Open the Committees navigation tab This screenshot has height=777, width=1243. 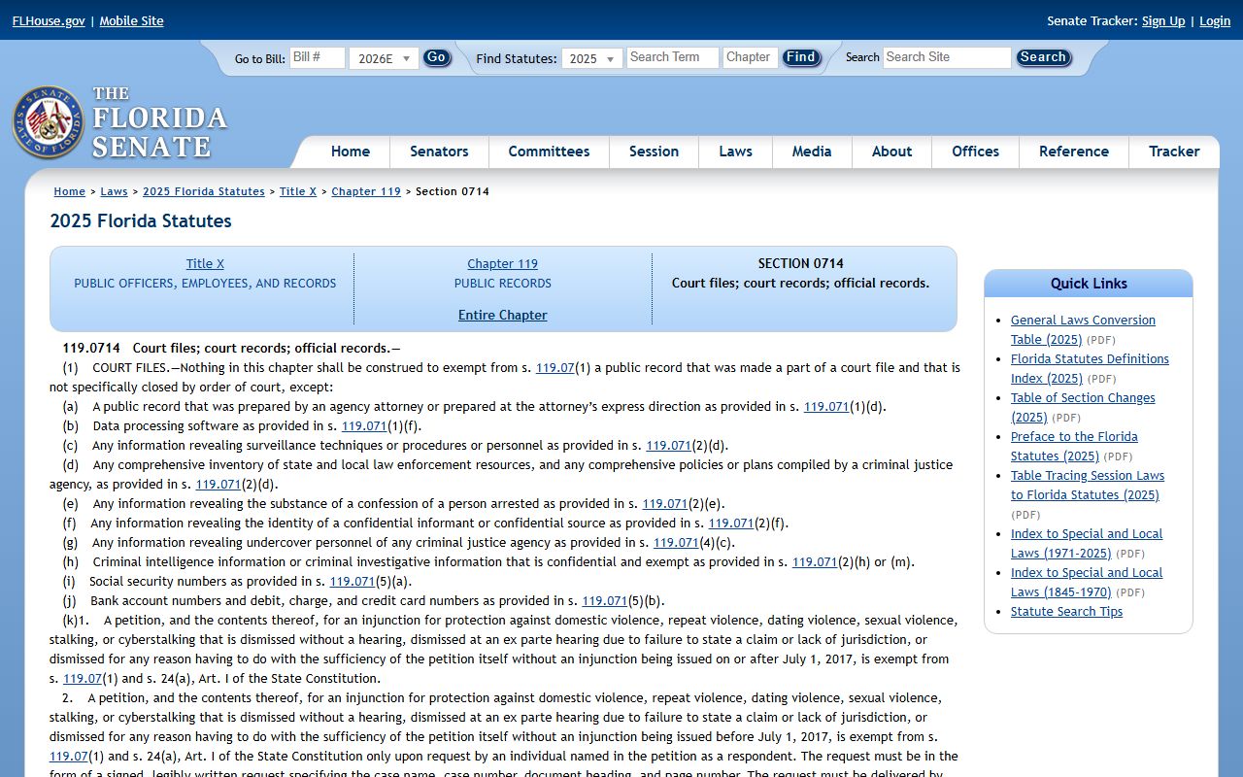[x=549, y=152]
